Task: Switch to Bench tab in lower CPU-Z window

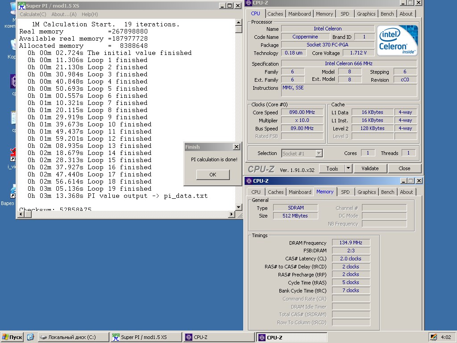Action: pos(388,192)
